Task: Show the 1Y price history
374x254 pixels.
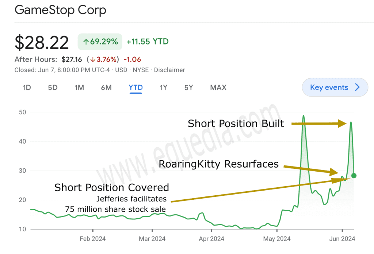Action: pos(163,87)
